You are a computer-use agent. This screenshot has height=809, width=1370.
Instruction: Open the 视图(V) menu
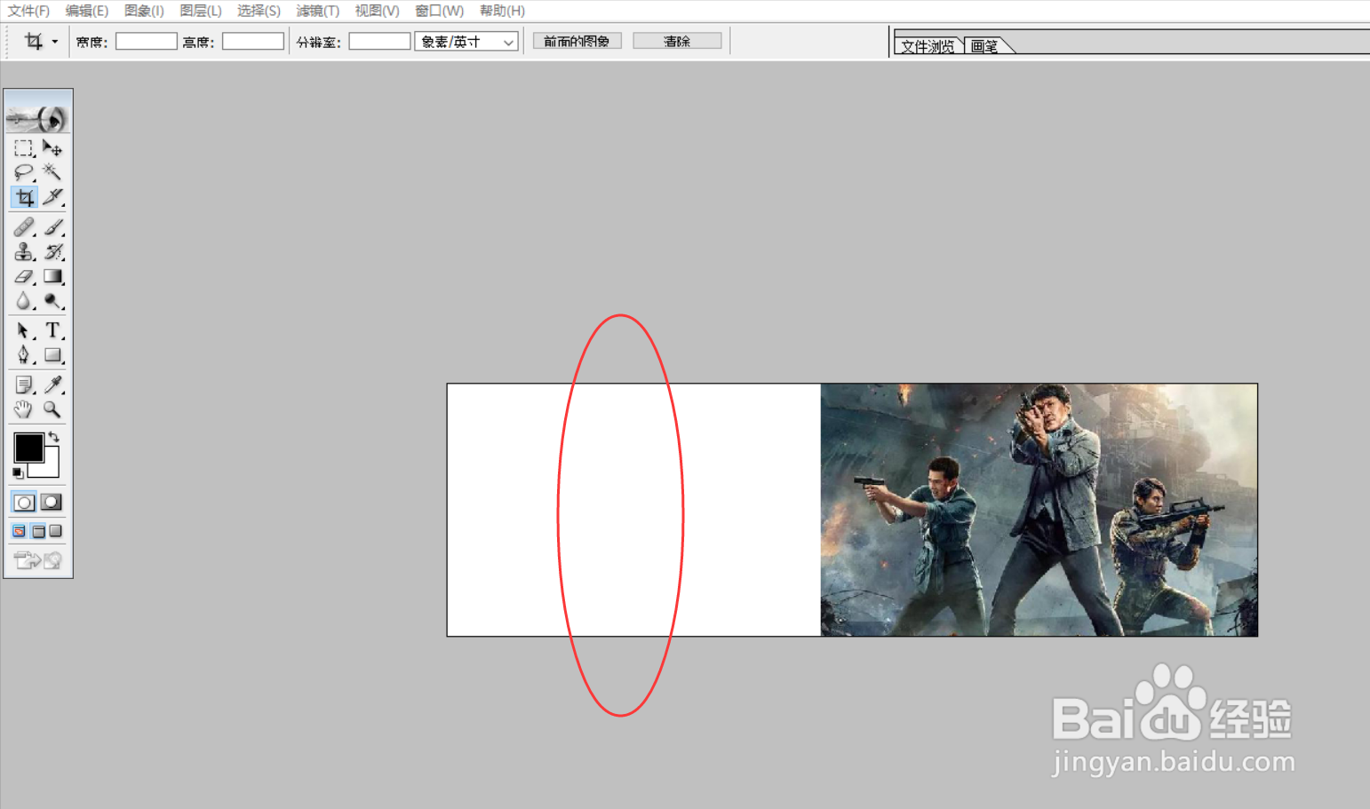click(x=377, y=11)
